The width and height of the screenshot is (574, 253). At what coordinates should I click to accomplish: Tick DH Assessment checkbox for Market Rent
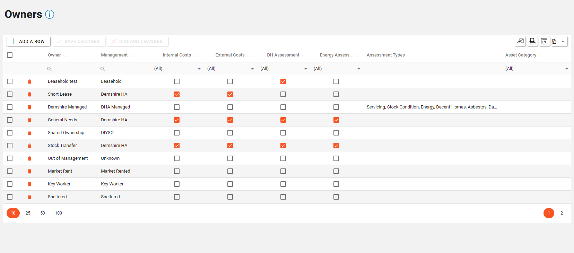283,171
